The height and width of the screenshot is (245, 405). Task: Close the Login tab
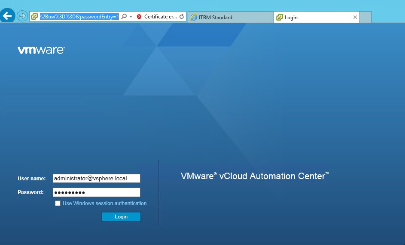(355, 17)
